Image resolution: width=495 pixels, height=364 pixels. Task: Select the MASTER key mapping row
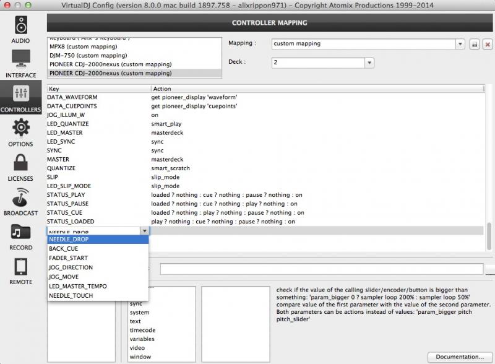[x=265, y=159]
